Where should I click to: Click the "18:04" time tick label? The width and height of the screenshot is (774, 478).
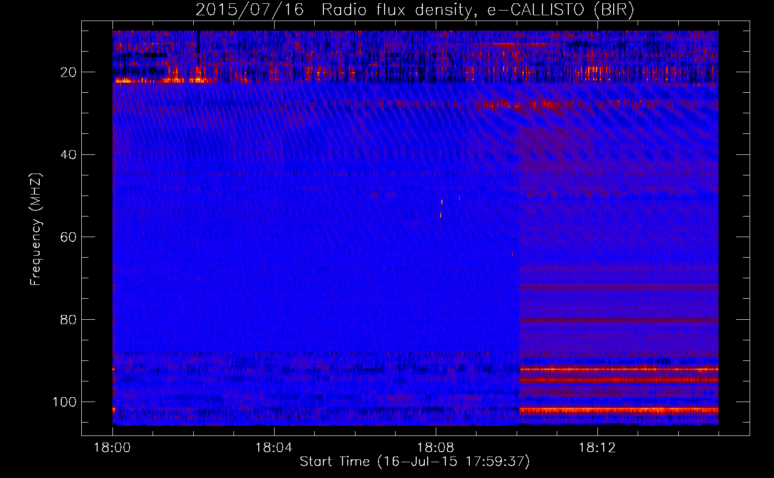pyautogui.click(x=274, y=448)
